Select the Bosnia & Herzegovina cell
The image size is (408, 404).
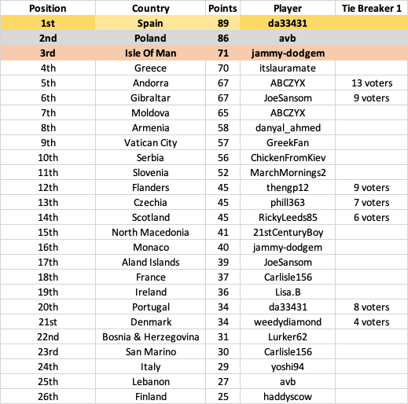150,336
